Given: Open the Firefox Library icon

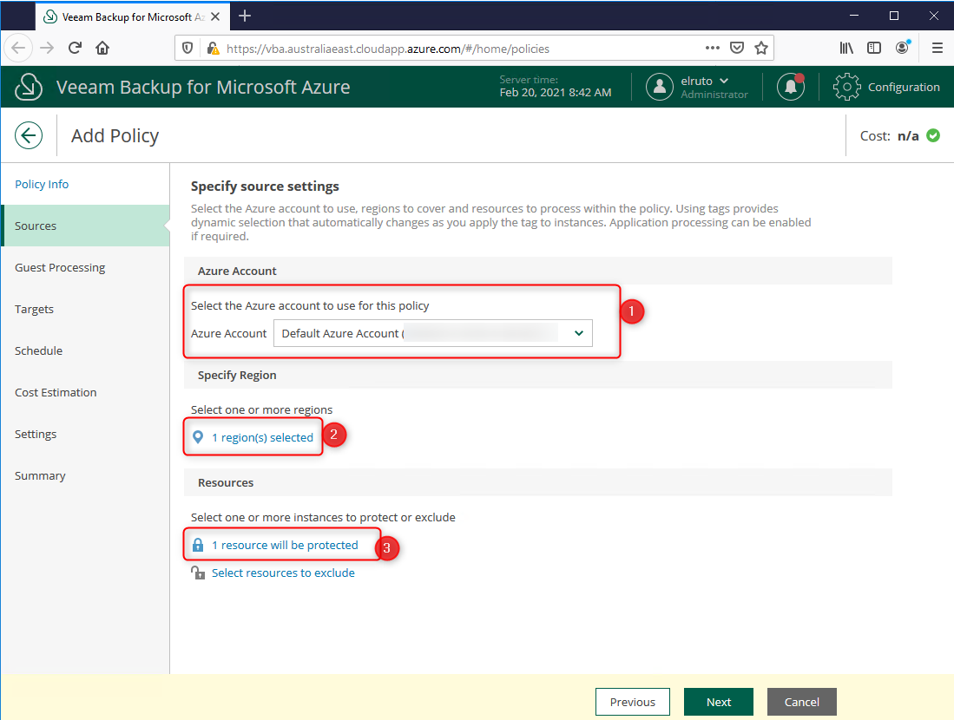Looking at the screenshot, I should pyautogui.click(x=846, y=49).
